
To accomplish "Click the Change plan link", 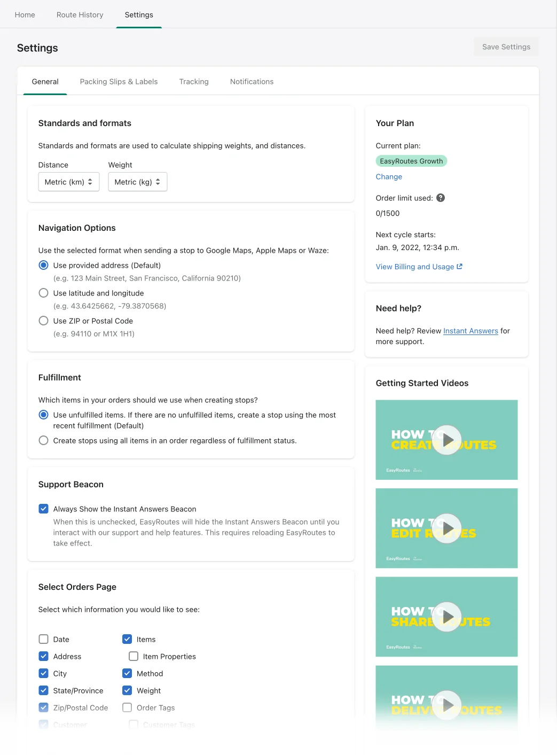I will [389, 176].
